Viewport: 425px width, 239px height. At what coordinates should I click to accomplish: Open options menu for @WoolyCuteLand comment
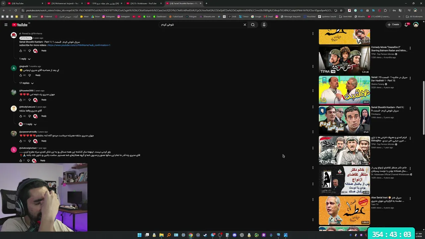click(x=313, y=107)
